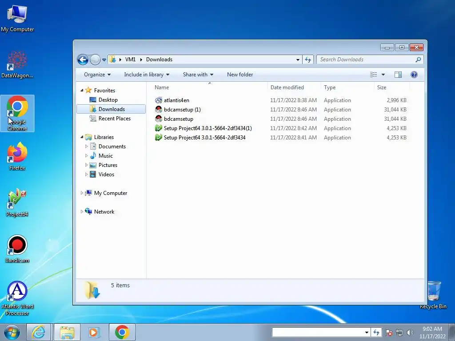
Task: Open the Organize menu
Action: point(97,75)
